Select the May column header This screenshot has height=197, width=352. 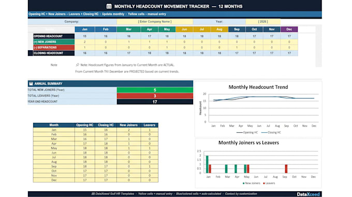[167, 29]
